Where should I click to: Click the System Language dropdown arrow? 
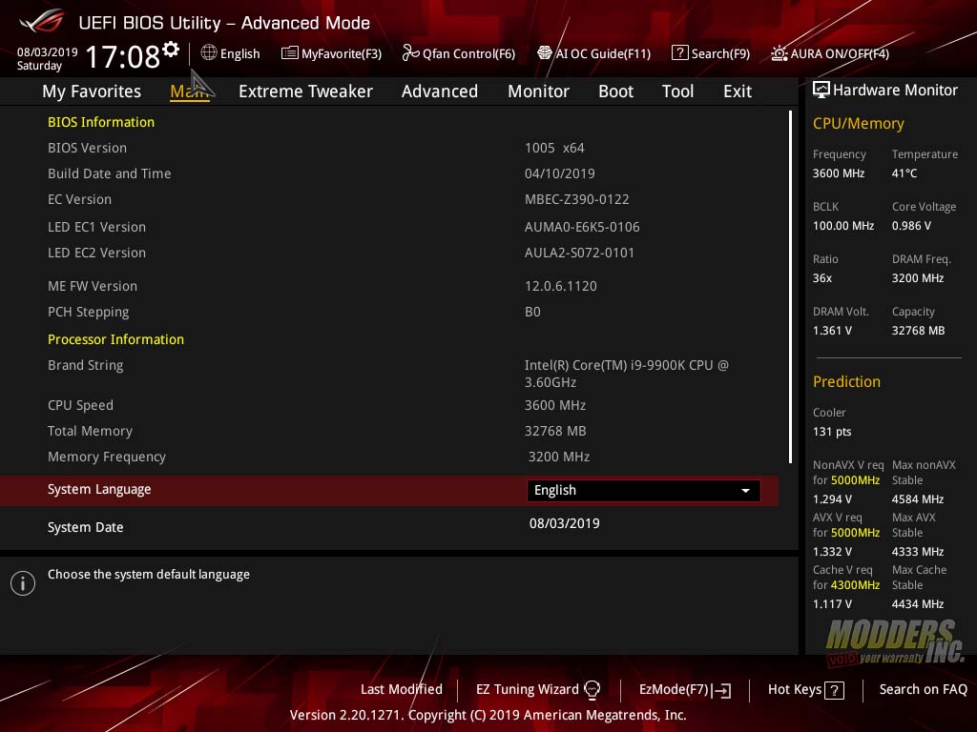click(x=745, y=491)
